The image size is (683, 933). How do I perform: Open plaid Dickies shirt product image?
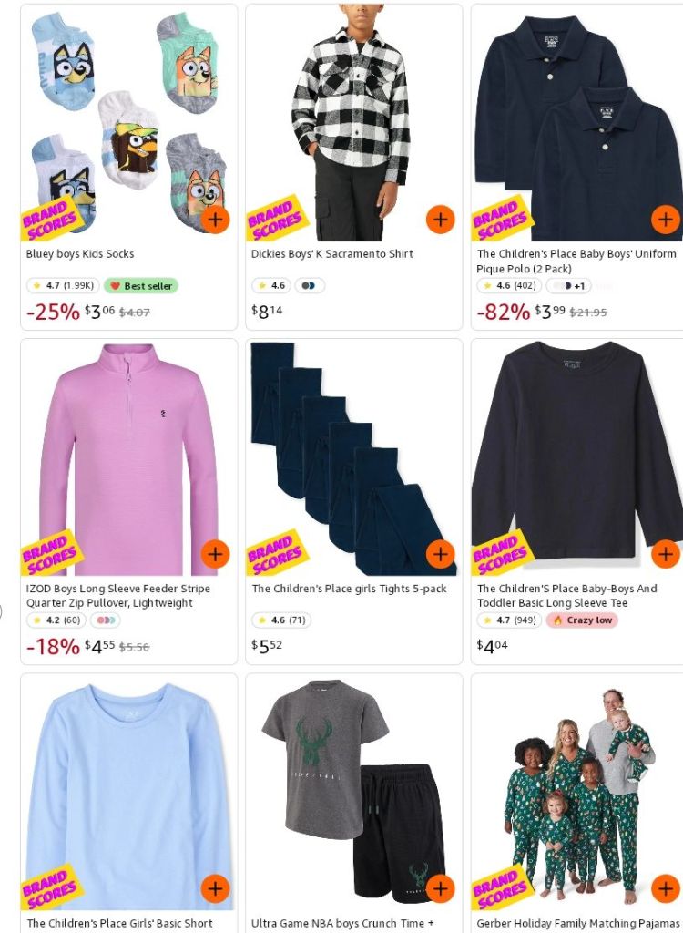pos(354,123)
